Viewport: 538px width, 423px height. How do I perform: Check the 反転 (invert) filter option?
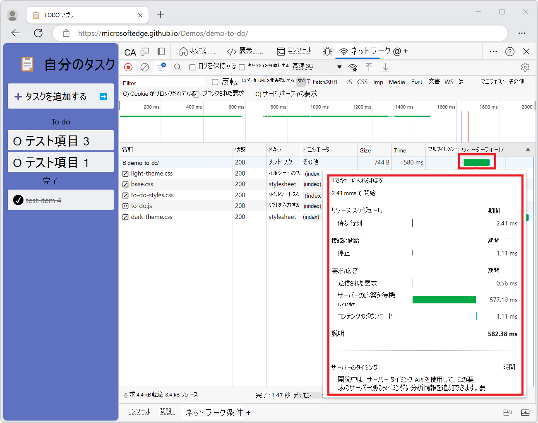coord(215,82)
